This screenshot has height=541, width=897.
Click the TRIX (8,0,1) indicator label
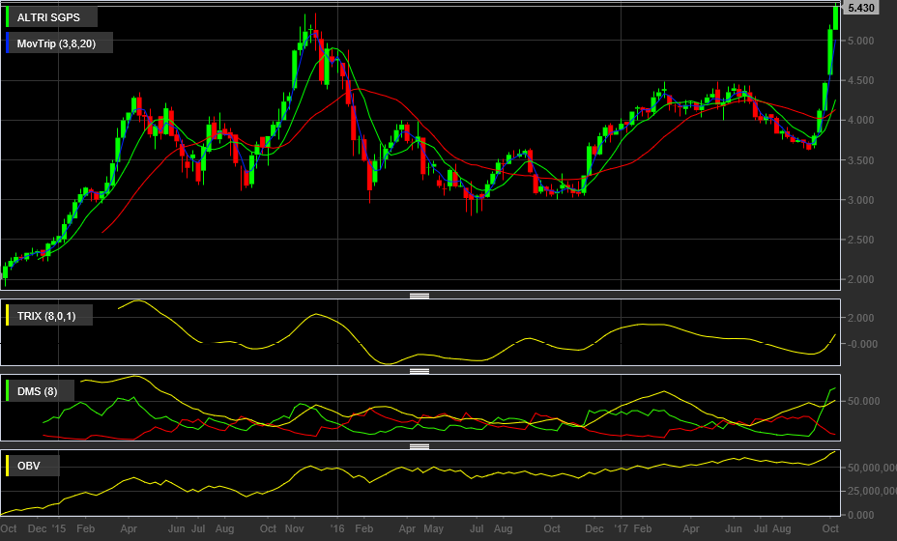pyautogui.click(x=46, y=316)
